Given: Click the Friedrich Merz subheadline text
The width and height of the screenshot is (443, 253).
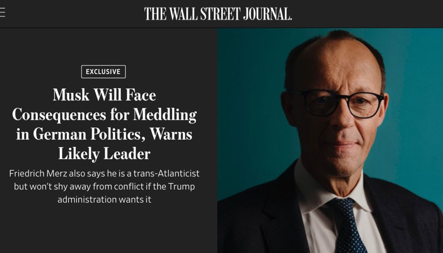Looking at the screenshot, I should pyautogui.click(x=104, y=186).
